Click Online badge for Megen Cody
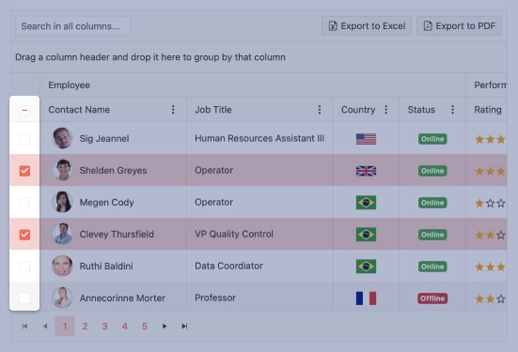 (x=432, y=203)
